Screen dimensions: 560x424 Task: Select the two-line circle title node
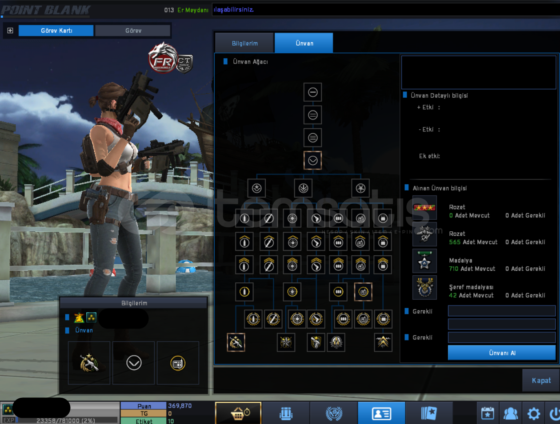pos(313,115)
